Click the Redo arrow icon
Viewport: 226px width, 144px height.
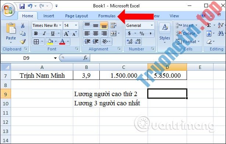coord(42,6)
